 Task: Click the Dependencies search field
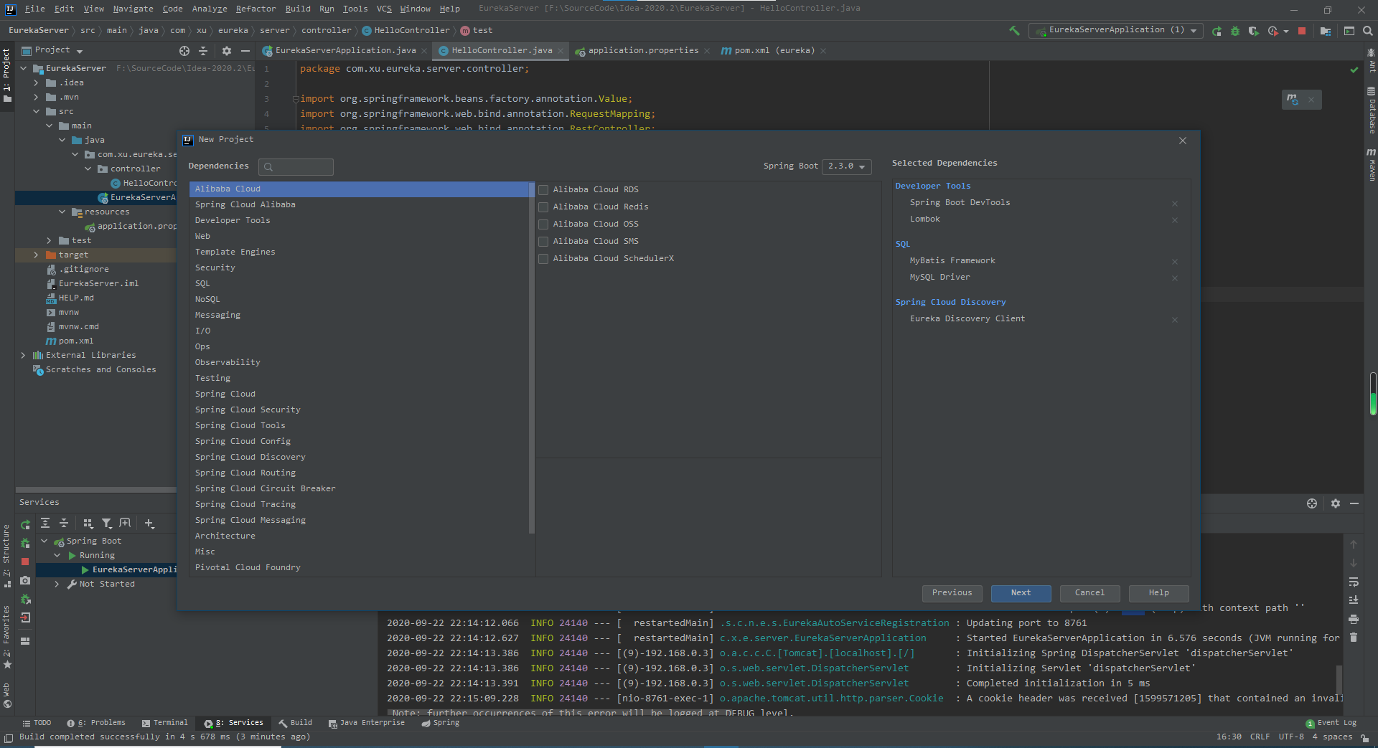(x=296, y=167)
